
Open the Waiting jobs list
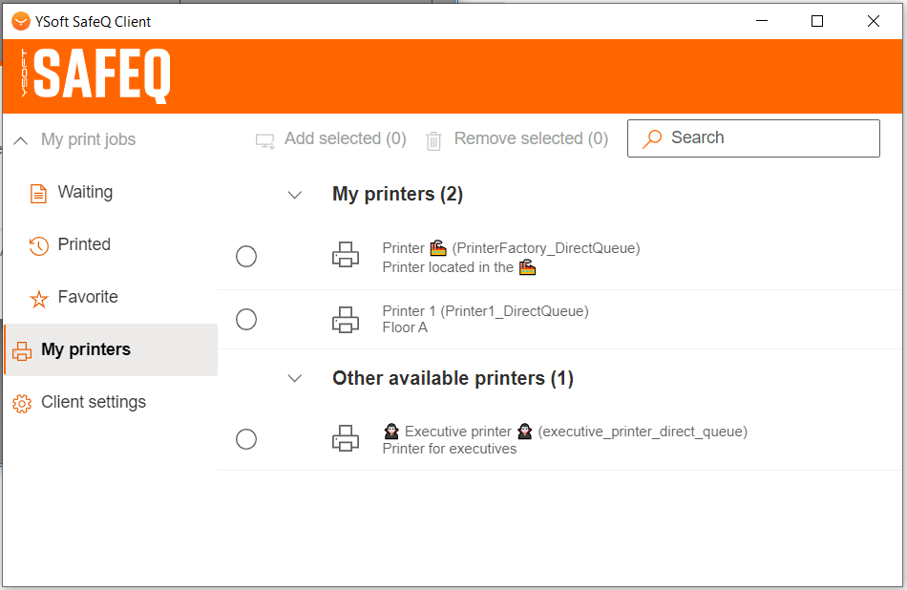(85, 192)
